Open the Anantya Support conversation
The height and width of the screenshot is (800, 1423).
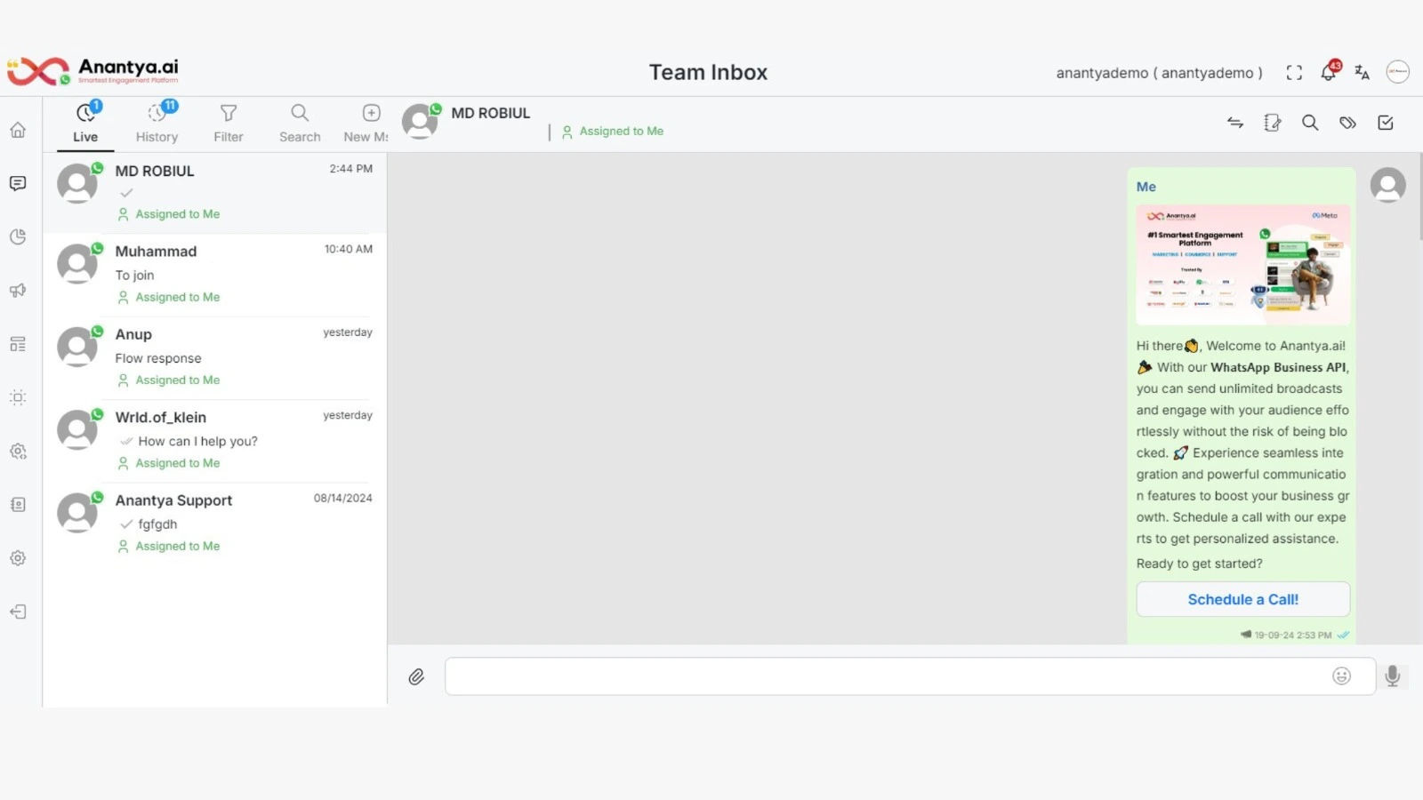tap(214, 524)
